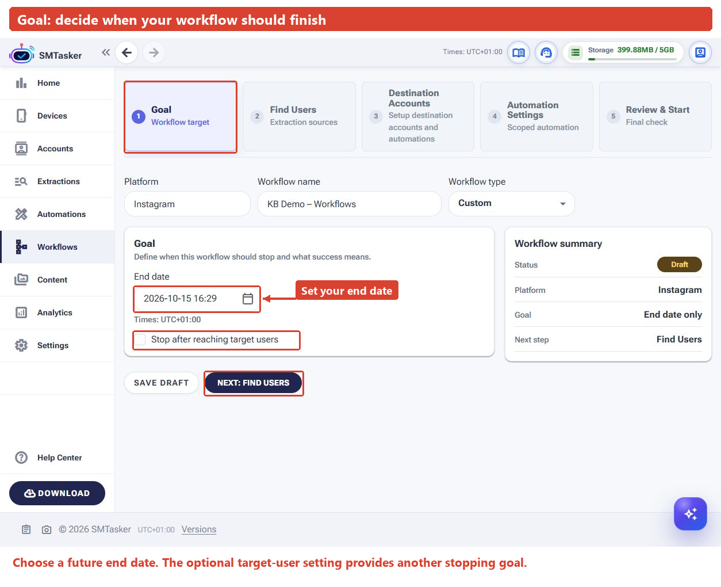Open Automations in the sidebar
721x587 pixels.
tap(57, 214)
